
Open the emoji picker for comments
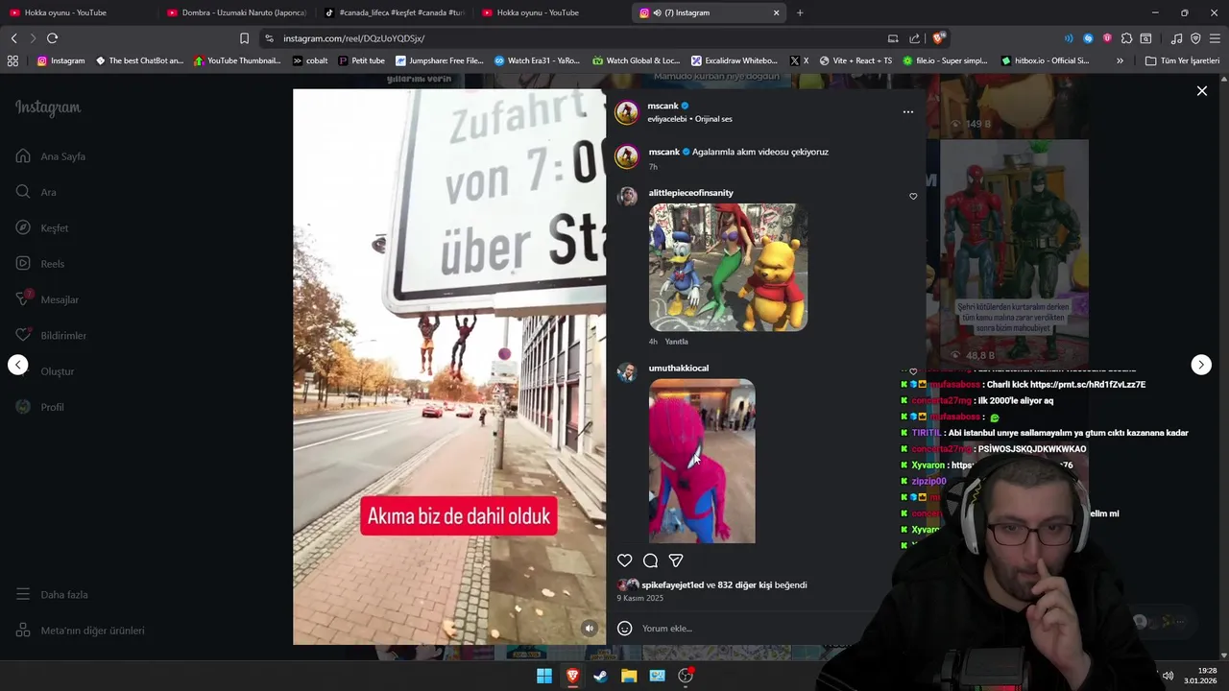(625, 629)
